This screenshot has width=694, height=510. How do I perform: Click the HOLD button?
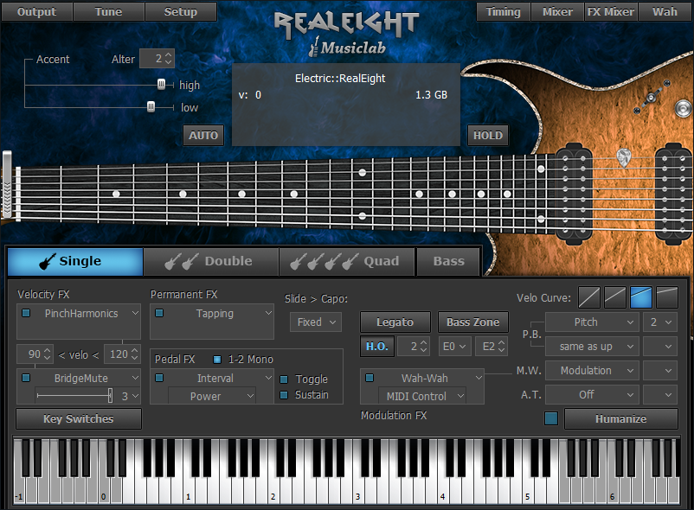click(487, 136)
